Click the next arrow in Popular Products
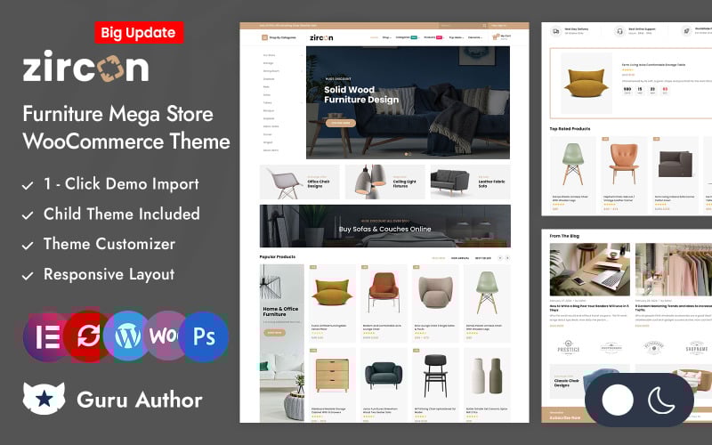Image resolution: width=712 pixels, height=445 pixels. [x=507, y=258]
